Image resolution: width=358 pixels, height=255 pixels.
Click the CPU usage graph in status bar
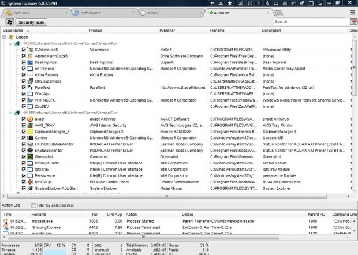click(x=55, y=252)
